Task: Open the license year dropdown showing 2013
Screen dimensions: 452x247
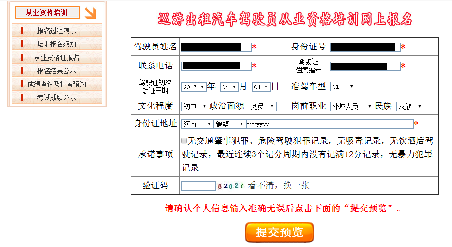Action: point(193,87)
